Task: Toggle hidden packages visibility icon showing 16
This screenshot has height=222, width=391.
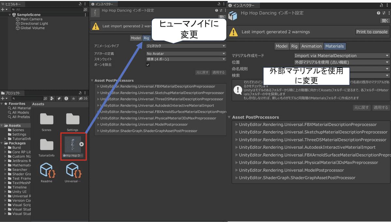Action: [83, 98]
